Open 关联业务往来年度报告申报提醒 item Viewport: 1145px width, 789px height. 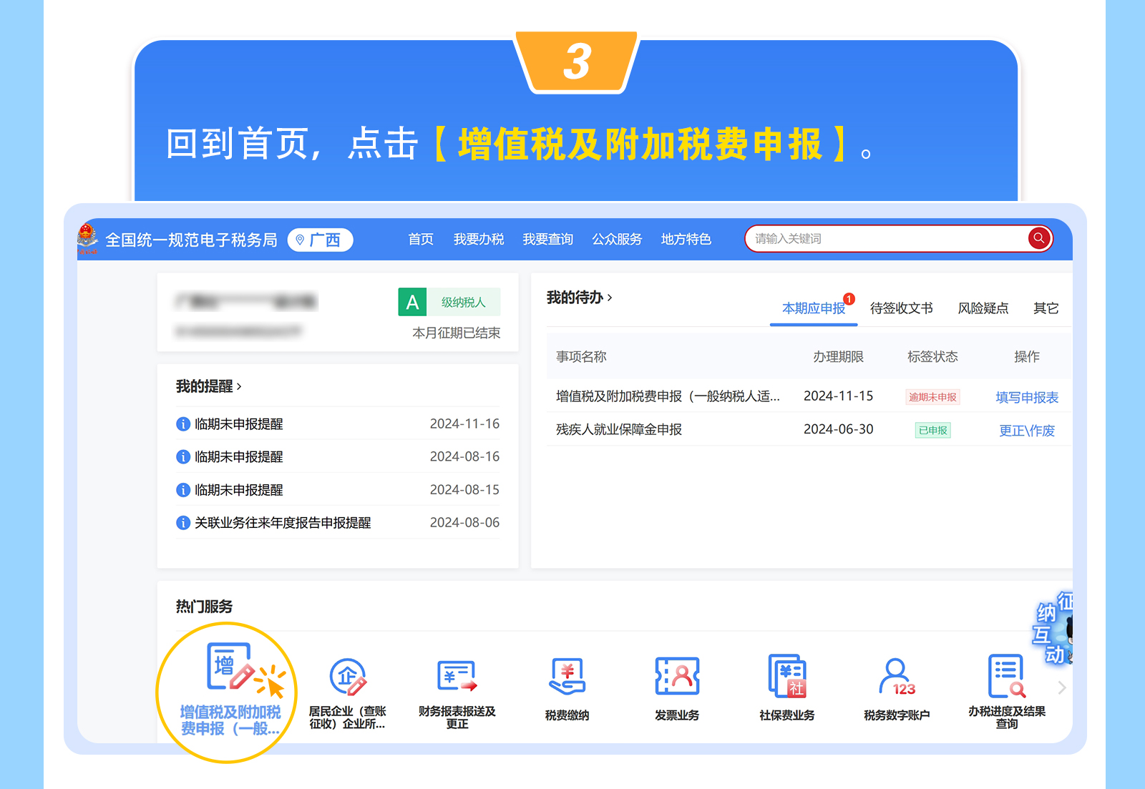(283, 523)
